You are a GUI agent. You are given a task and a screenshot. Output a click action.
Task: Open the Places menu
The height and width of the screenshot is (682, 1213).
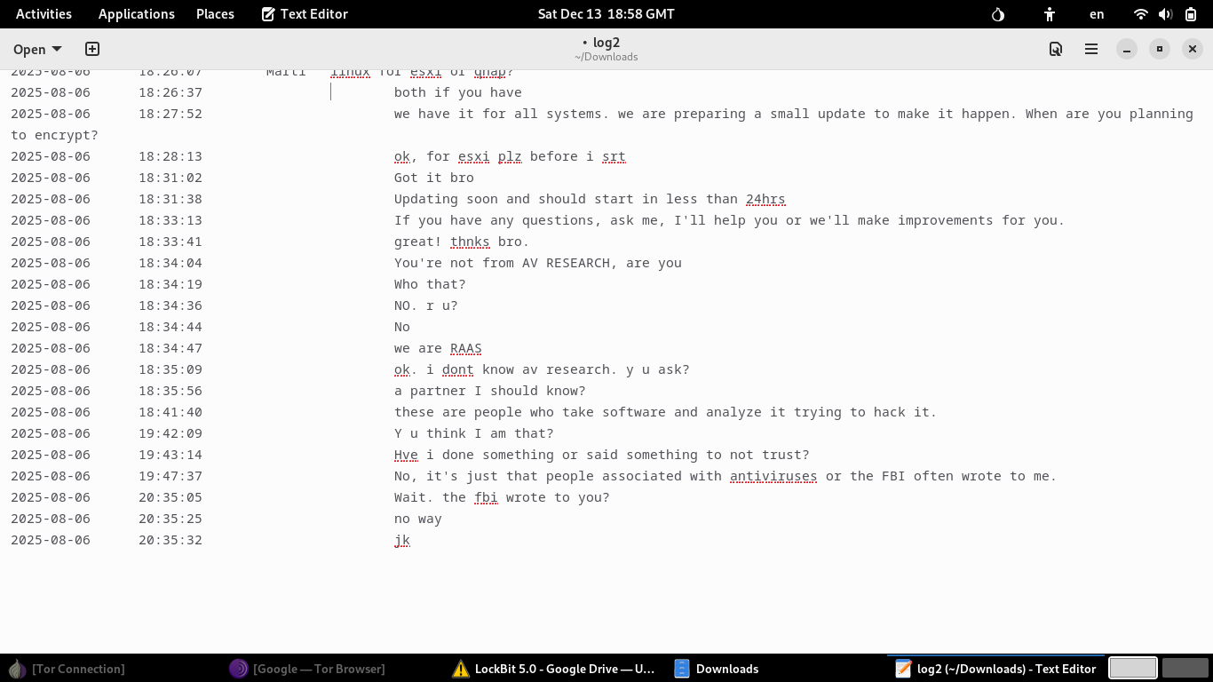click(x=215, y=13)
